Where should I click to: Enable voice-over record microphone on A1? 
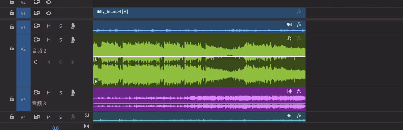pyautogui.click(x=73, y=26)
